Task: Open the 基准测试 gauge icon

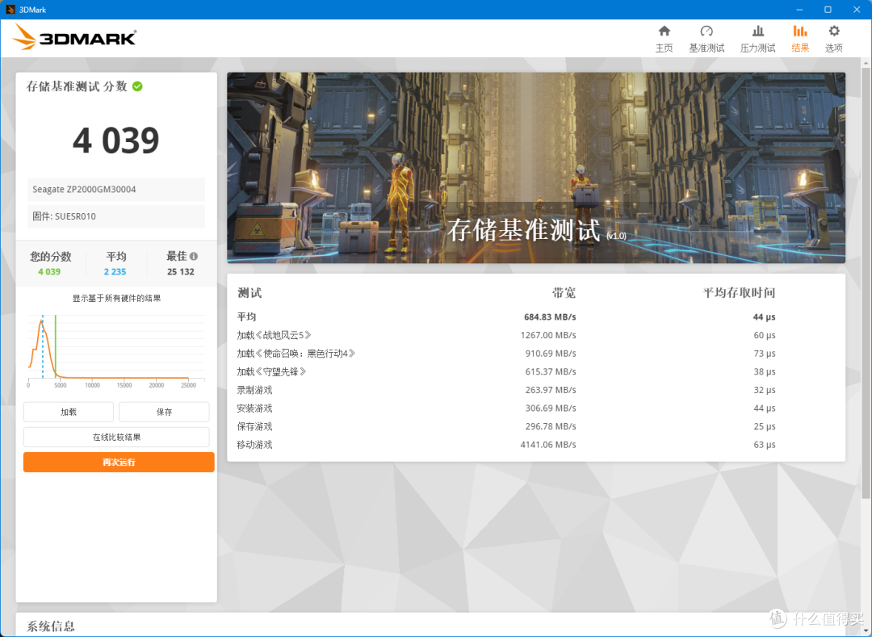Action: [x=706, y=31]
